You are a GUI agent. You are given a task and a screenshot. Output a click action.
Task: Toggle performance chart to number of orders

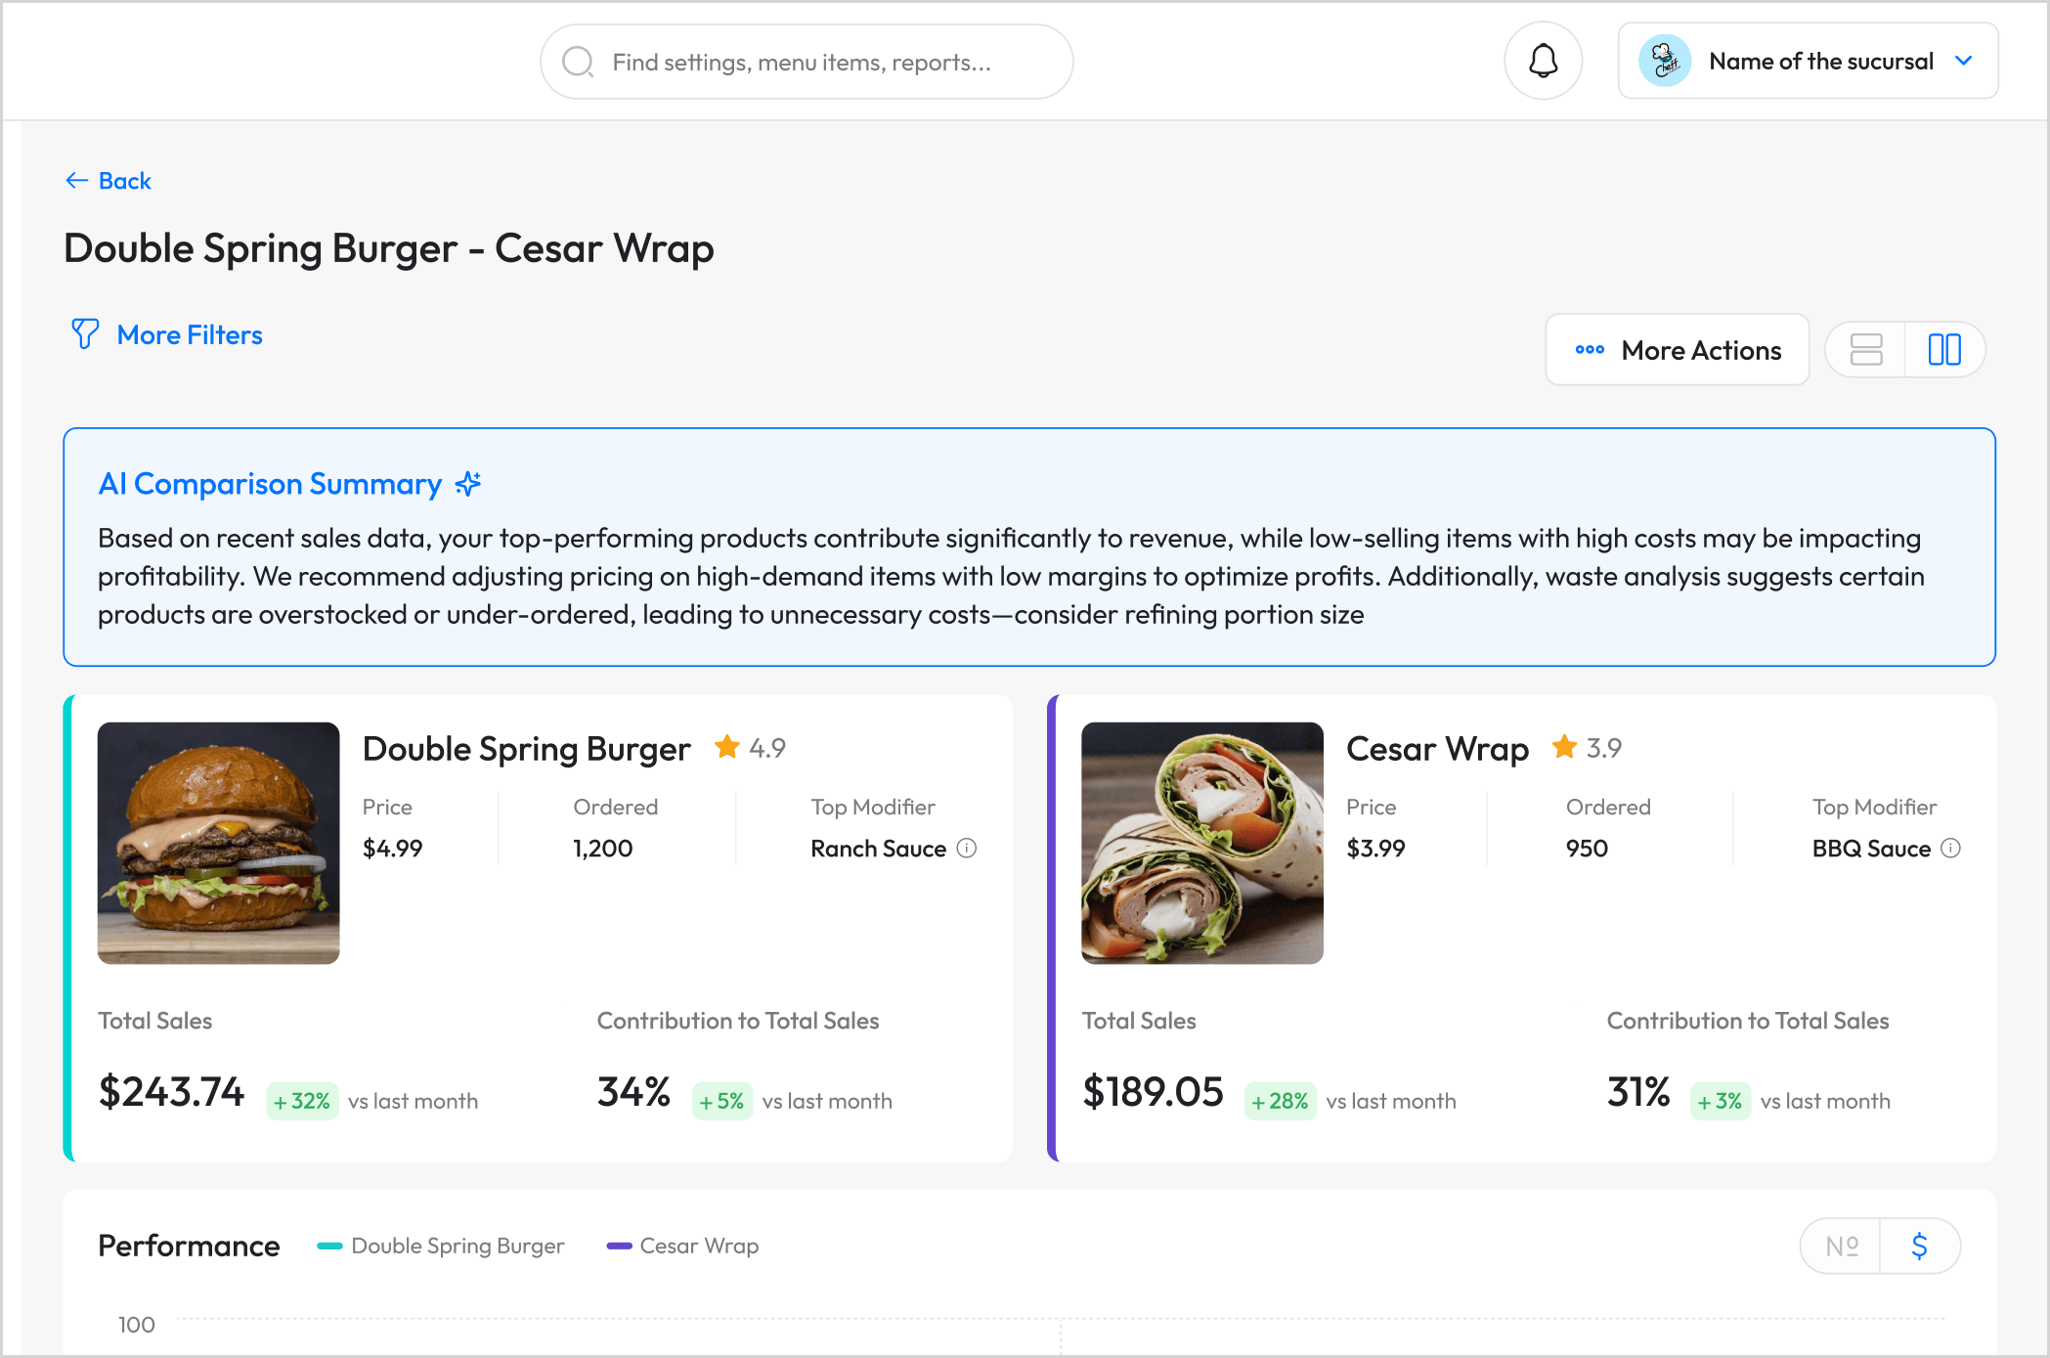click(x=1841, y=1246)
